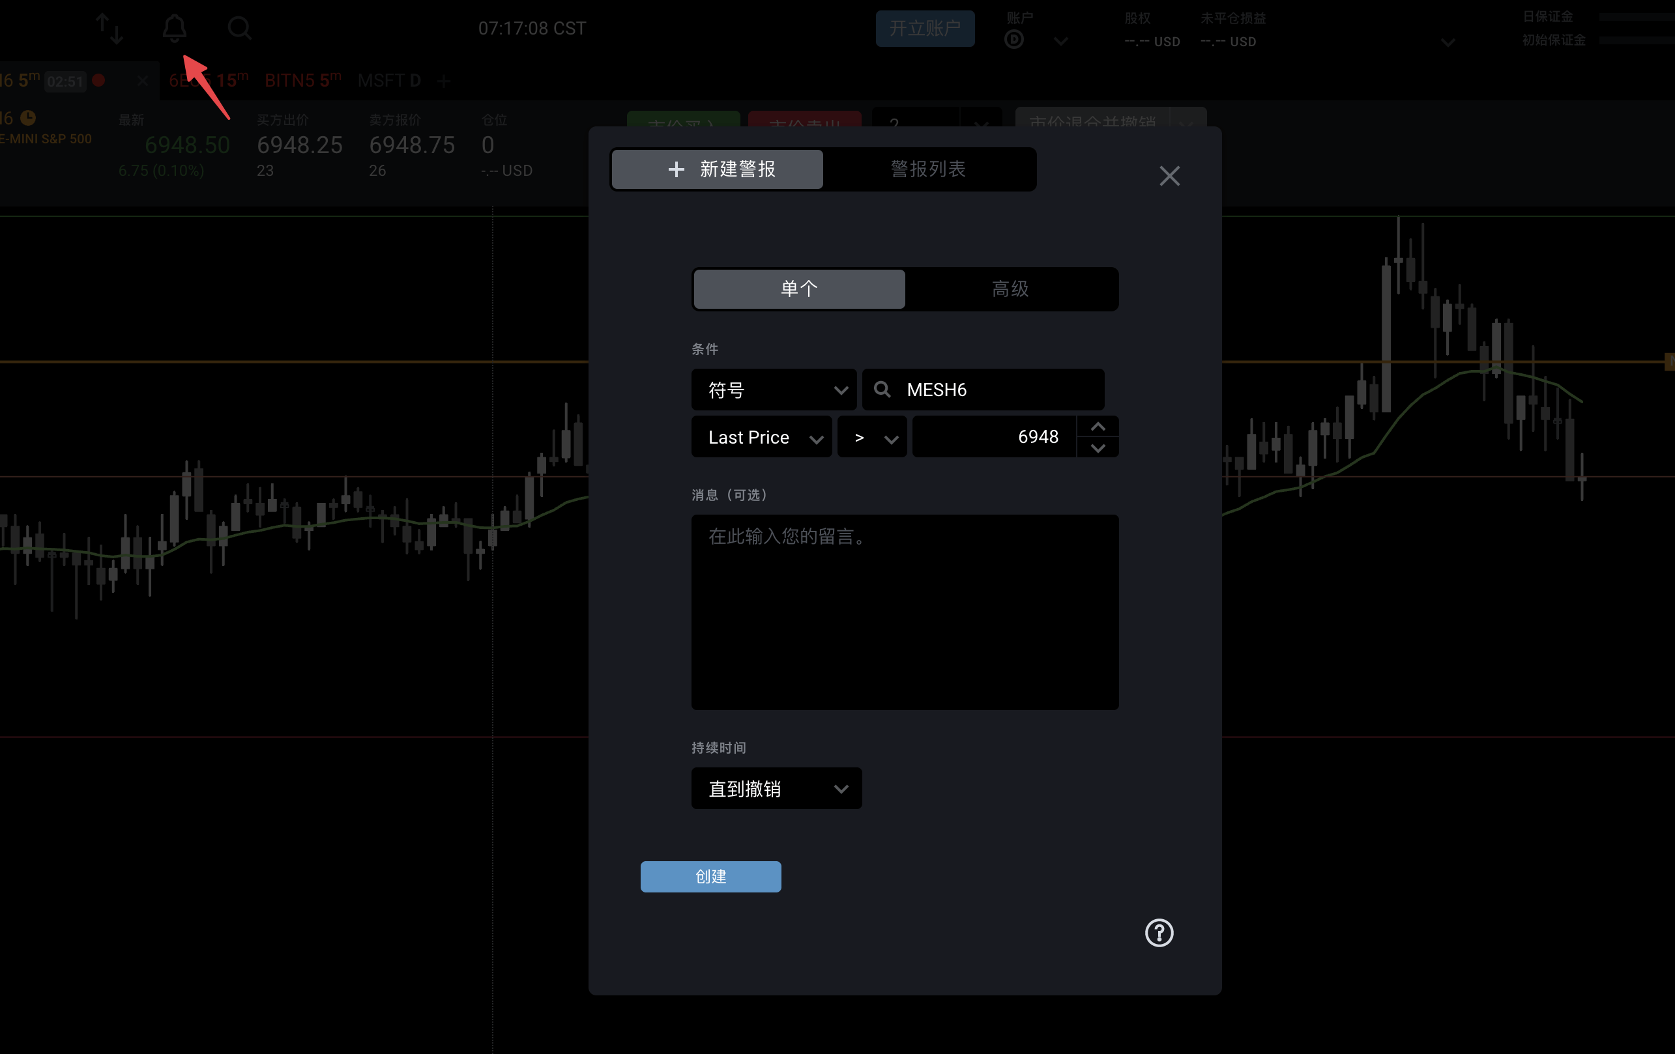Click the up-down arrows trade icon
Image resolution: width=1675 pixels, height=1054 pixels.
point(109,29)
